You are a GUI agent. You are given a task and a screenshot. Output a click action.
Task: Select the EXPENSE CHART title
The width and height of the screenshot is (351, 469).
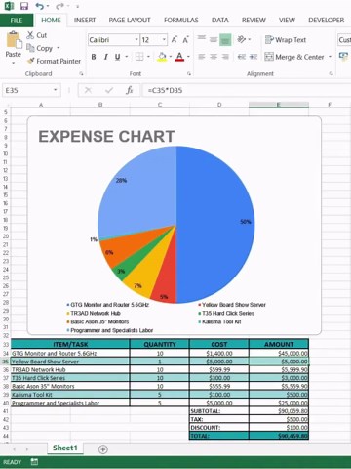click(106, 136)
